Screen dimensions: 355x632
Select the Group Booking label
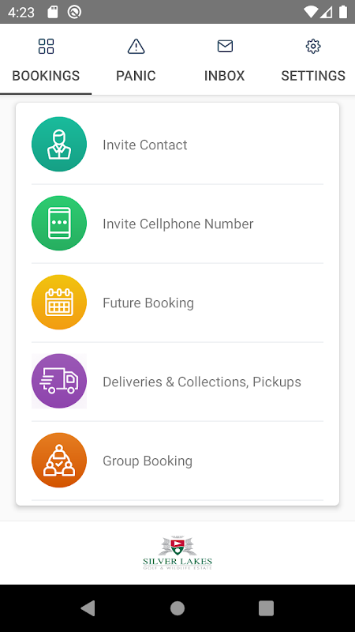148,461
